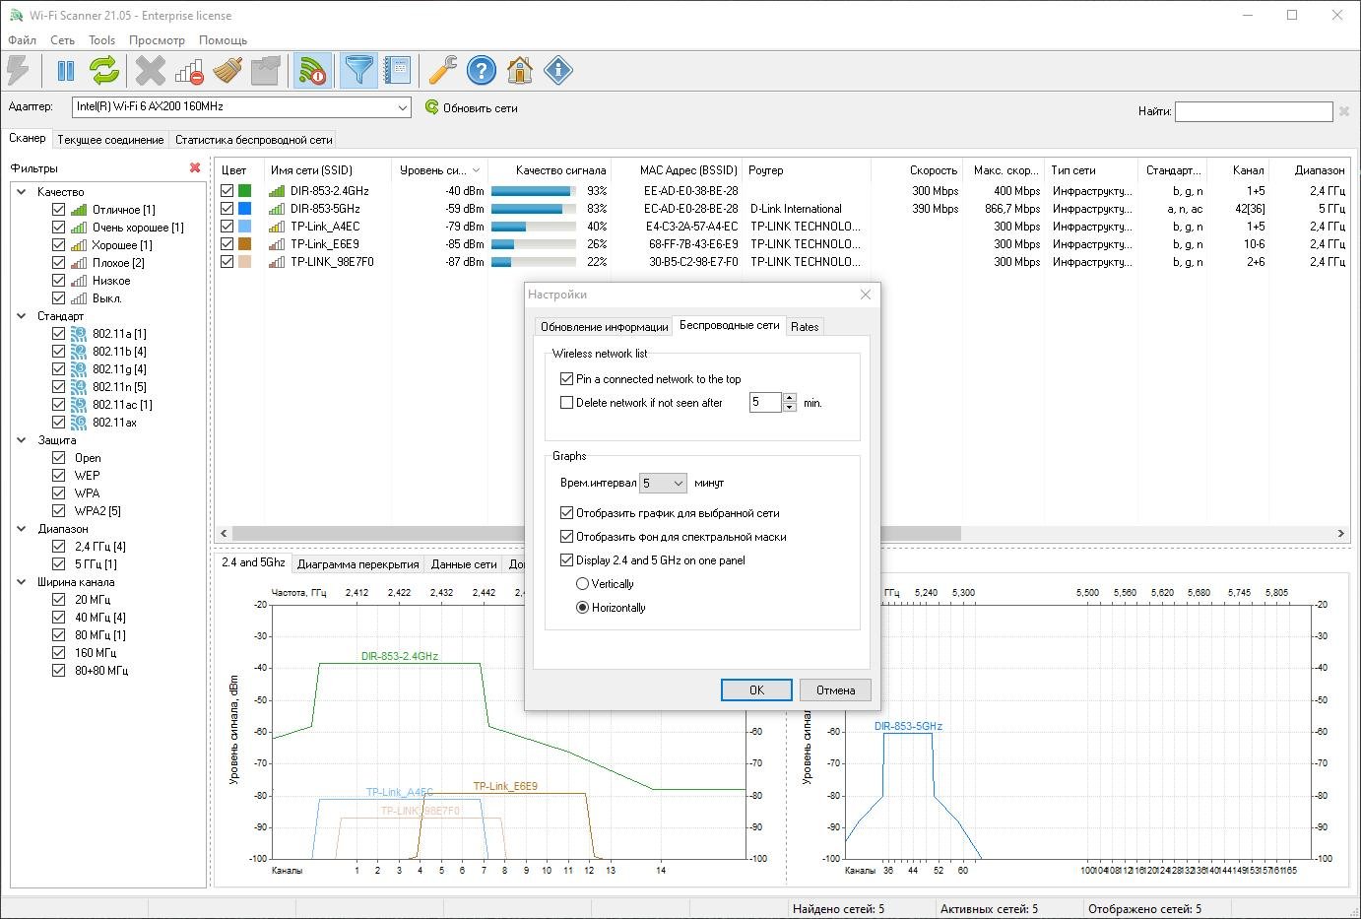The width and height of the screenshot is (1361, 919).
Task: Click the Отмена button
Action: click(835, 690)
